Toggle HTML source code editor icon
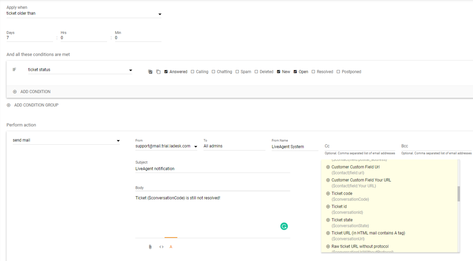The height and width of the screenshot is (261, 473). [161, 247]
